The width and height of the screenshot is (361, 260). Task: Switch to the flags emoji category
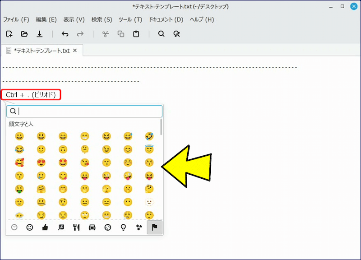point(154,227)
